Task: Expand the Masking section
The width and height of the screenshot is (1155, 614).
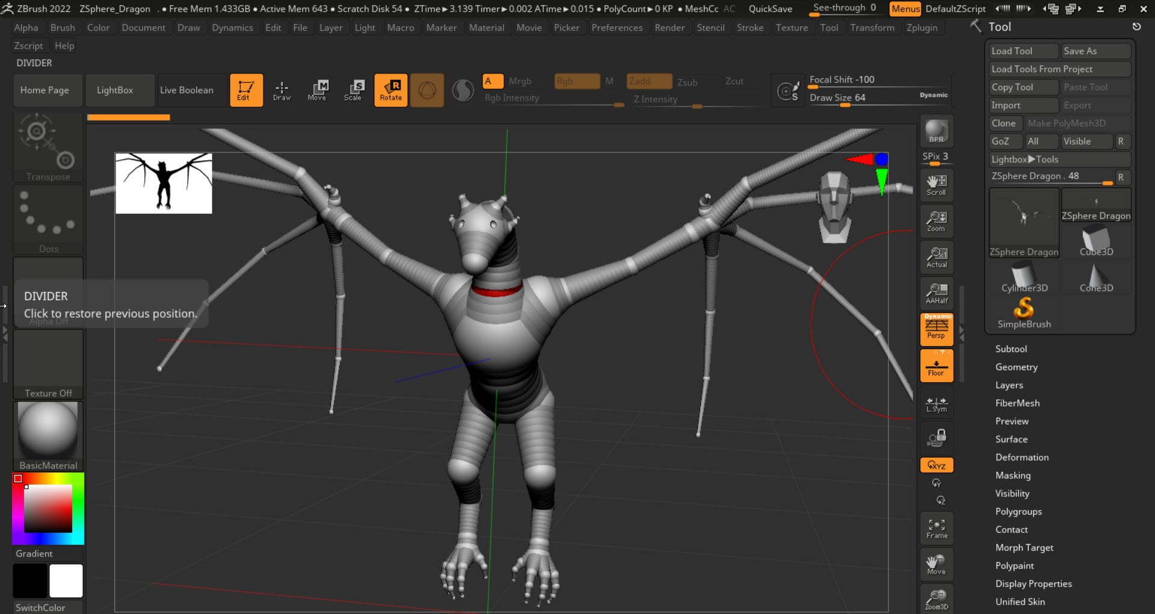Action: (1012, 476)
